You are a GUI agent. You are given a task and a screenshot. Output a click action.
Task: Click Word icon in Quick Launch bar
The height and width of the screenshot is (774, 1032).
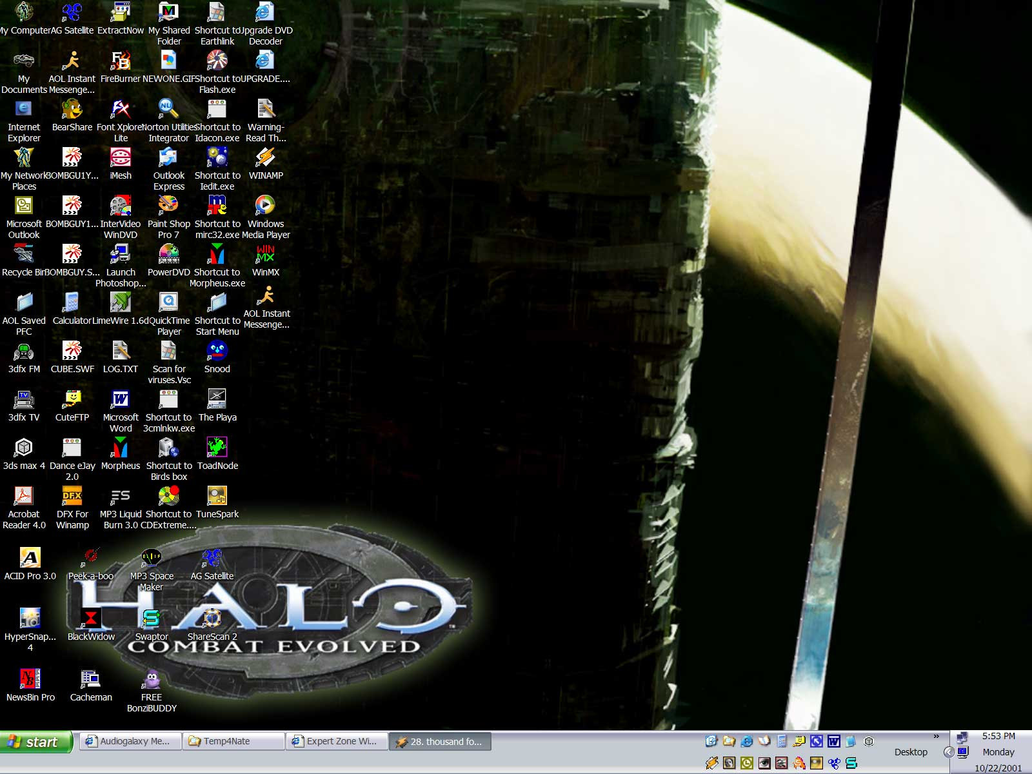coord(833,741)
